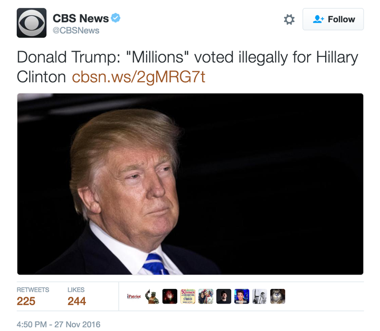Open the attached tweet photo
Image resolution: width=380 pixels, height=331 pixels.
tap(190, 184)
